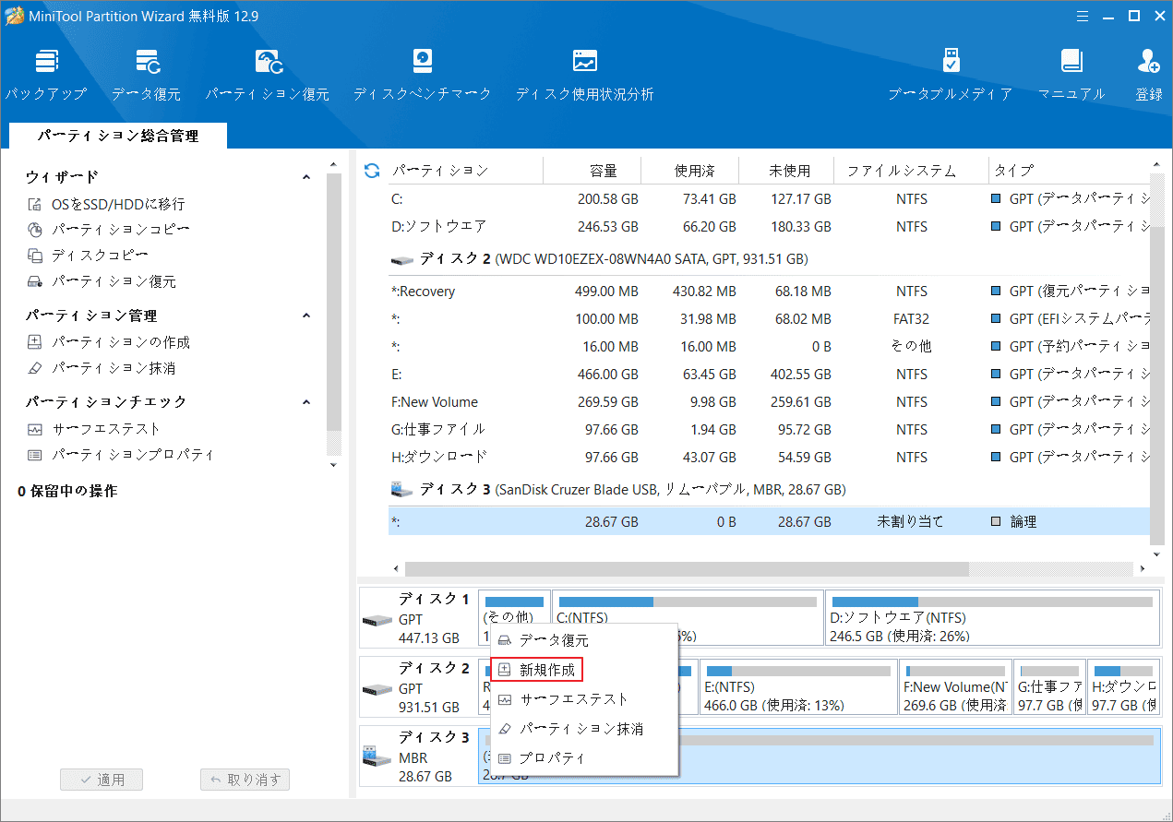Select the 未割り当て 28.67 GB row

coord(770,522)
